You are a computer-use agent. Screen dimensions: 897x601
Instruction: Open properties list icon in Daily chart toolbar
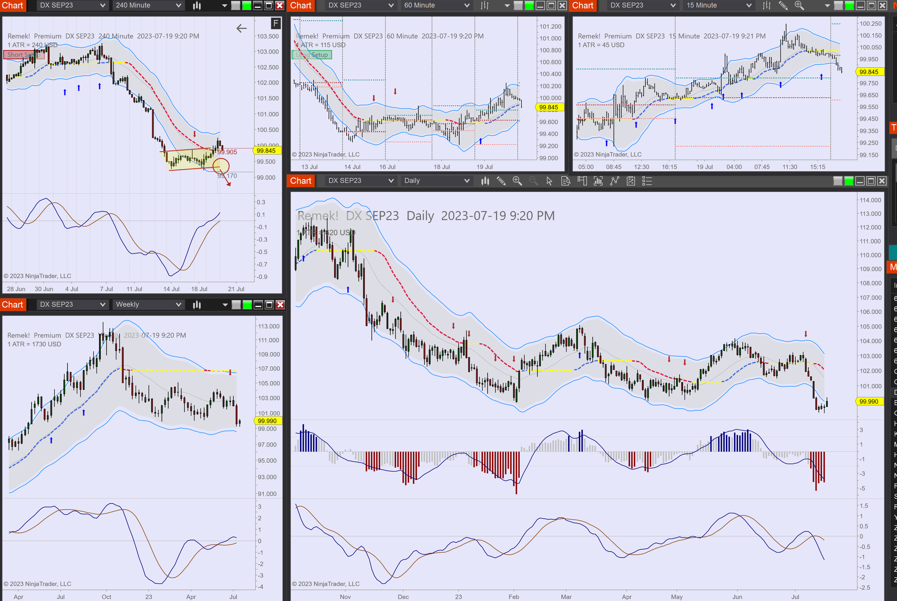[x=647, y=181]
